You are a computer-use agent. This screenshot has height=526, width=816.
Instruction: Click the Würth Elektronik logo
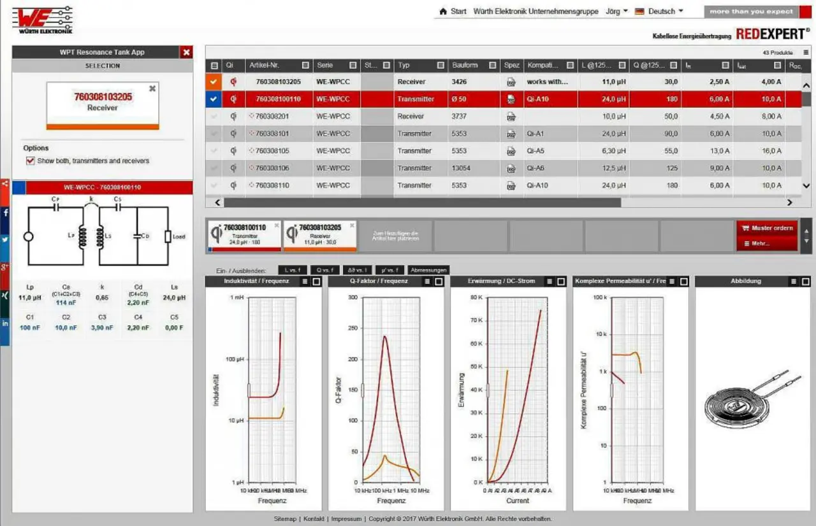[x=43, y=20]
